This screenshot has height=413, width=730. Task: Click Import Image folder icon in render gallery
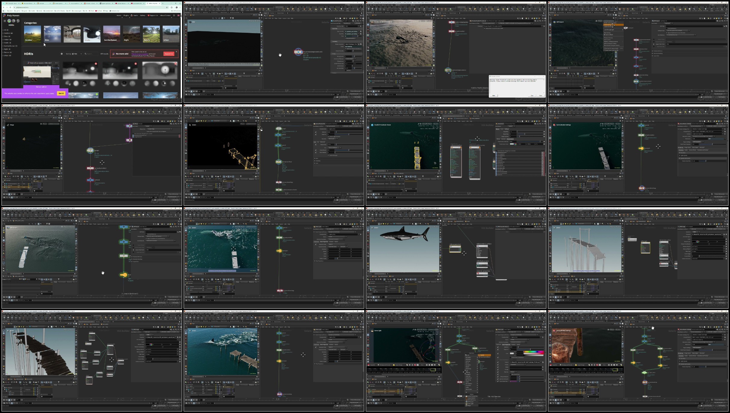click(394, 365)
